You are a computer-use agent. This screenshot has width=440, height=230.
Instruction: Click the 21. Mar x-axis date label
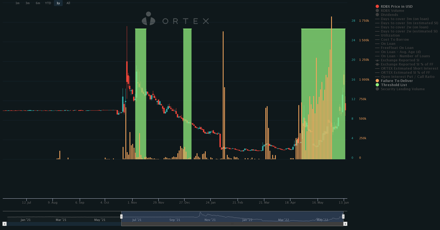coord(264,202)
